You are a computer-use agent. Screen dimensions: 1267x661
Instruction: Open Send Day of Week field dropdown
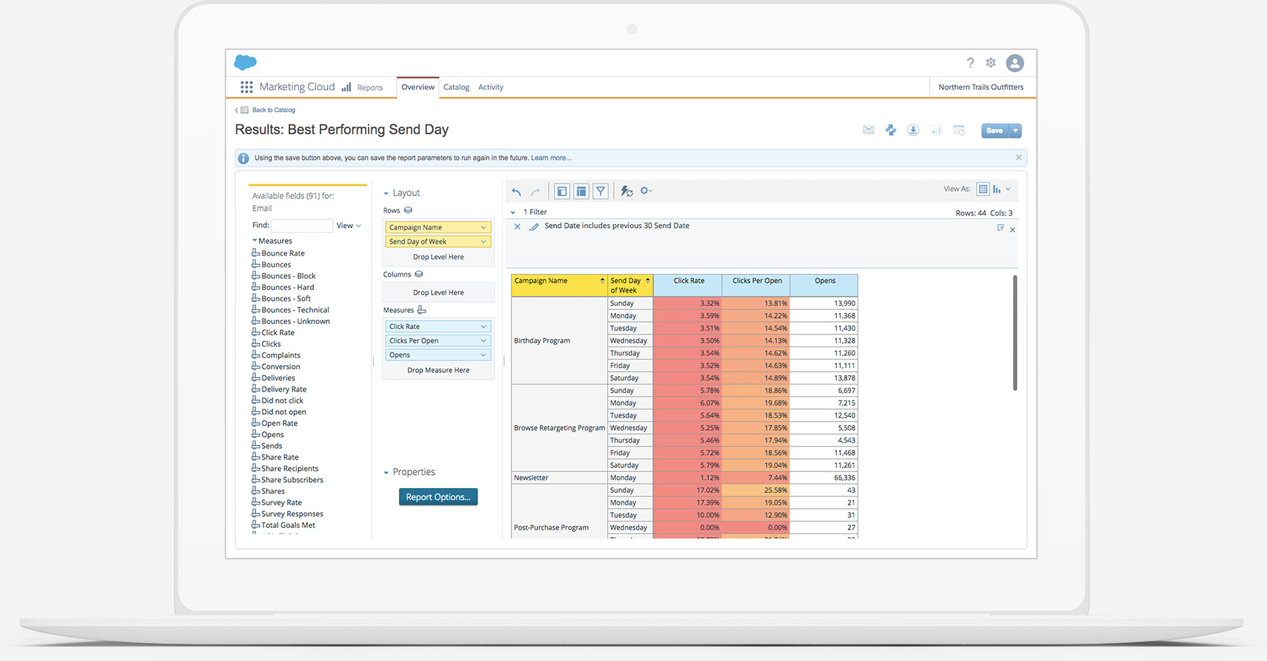click(484, 241)
